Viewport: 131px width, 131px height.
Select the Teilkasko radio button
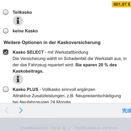point(6,12)
